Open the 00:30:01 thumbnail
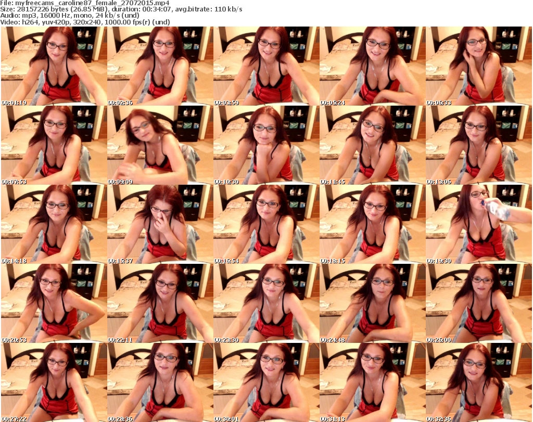533x422 pixels. tap(266, 382)
